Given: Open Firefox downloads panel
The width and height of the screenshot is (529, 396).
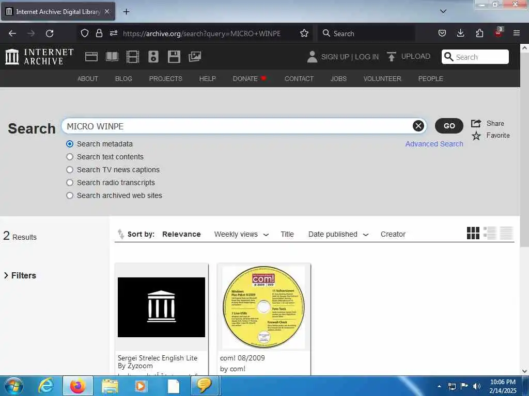Looking at the screenshot, I should pyautogui.click(x=460, y=33).
